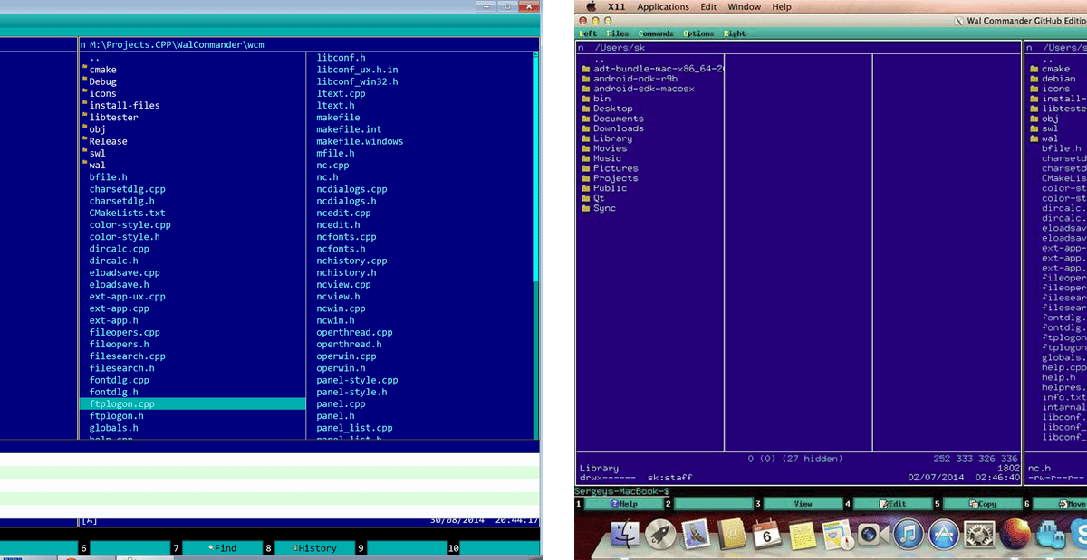Click the Sergeys-MacBook command line prompt
The height and width of the screenshot is (560, 1087).
pyautogui.click(x=623, y=489)
